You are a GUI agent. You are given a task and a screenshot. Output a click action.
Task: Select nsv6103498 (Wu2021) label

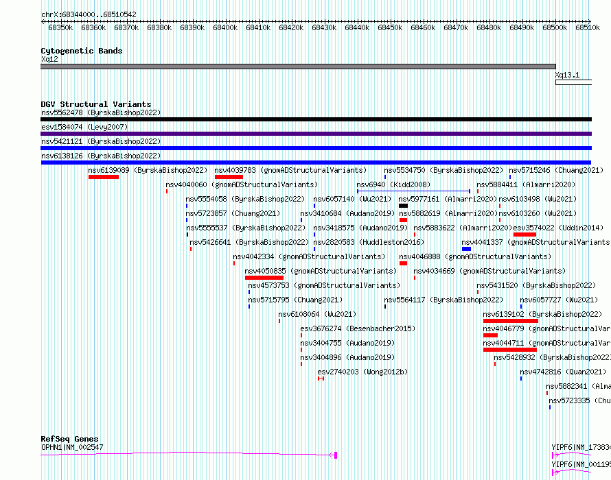click(x=538, y=200)
